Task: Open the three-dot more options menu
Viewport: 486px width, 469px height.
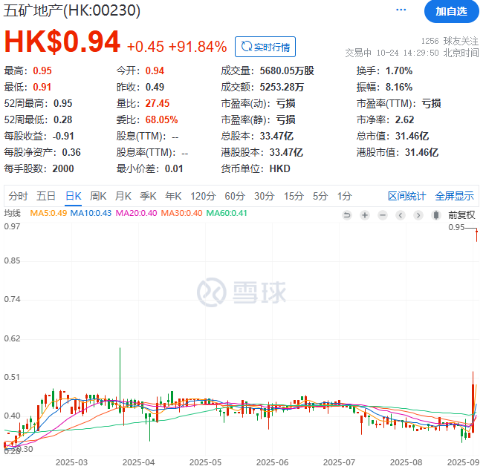Action: point(401,10)
